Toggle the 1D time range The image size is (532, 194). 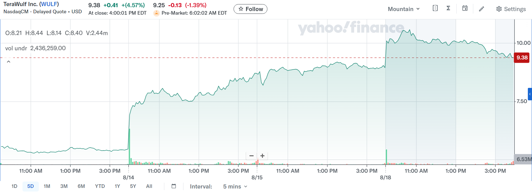14,186
